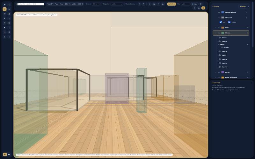Viewport: 255px width, 159px height.
Task: Click the search icon beside Rechercher field
Action: 16,4
